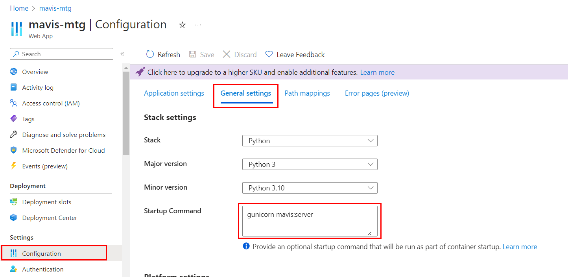
Task: Click the rocket upgrade icon
Action: tap(140, 72)
